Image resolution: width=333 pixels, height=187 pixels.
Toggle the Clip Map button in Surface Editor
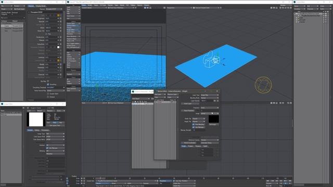pyautogui.click(x=48, y=81)
